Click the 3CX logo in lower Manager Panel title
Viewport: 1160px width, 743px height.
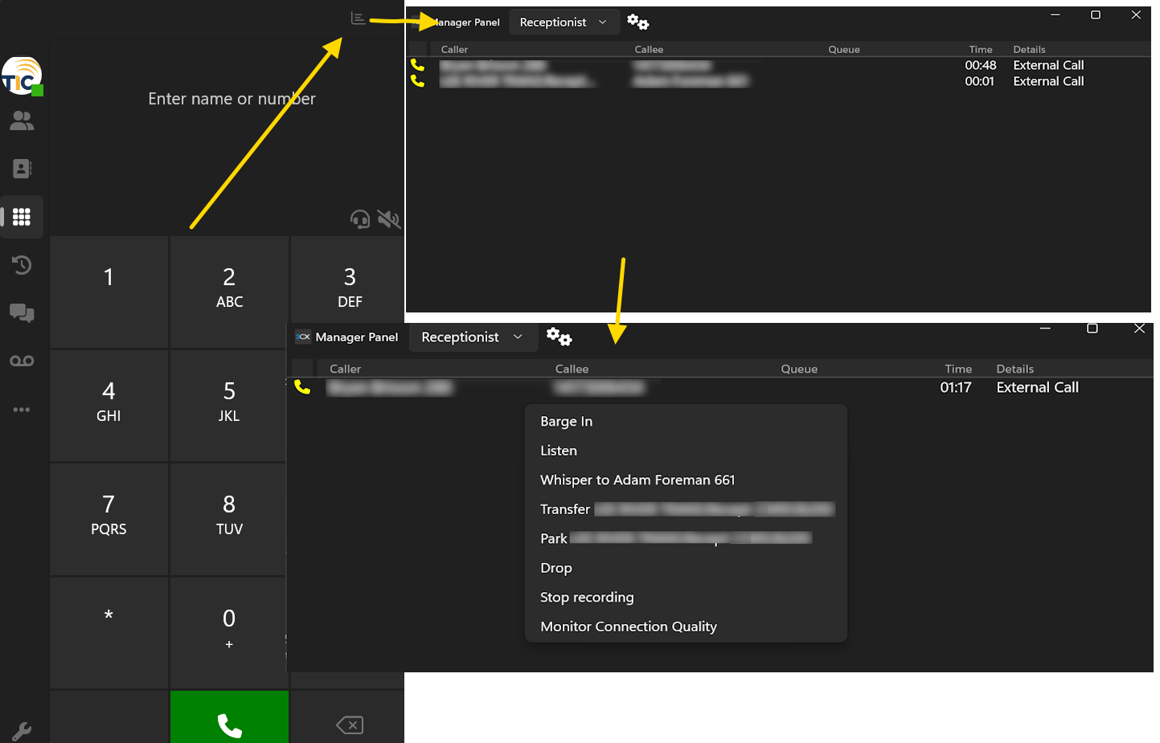coord(303,337)
